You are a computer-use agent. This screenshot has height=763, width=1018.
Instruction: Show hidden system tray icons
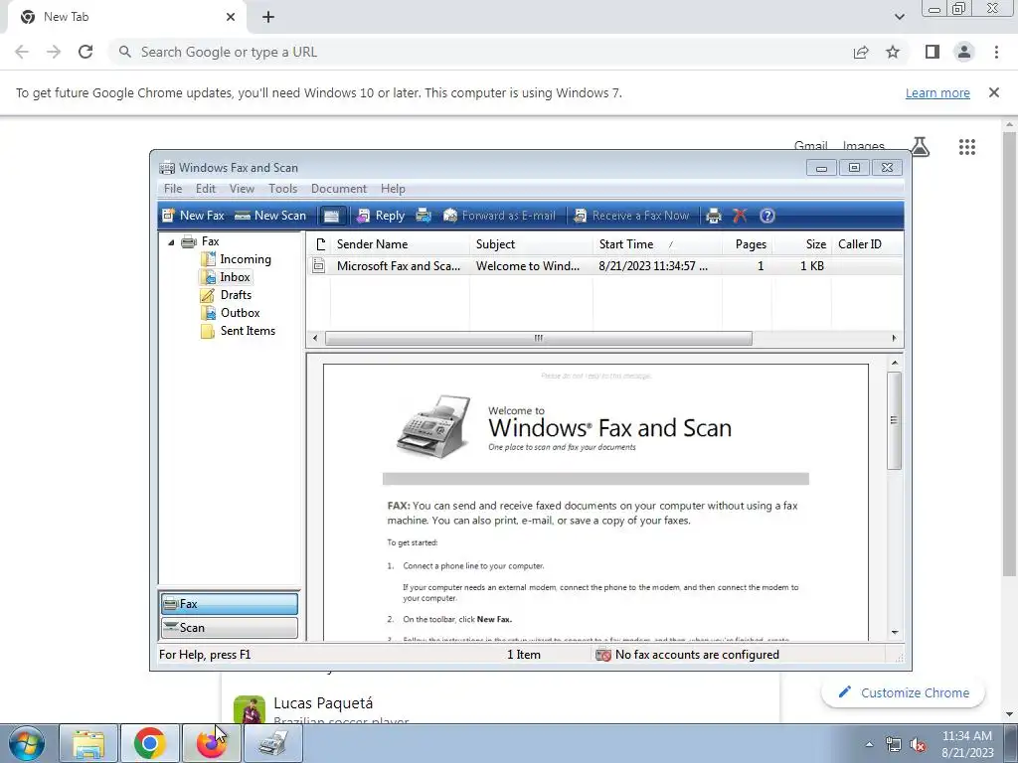point(869,744)
